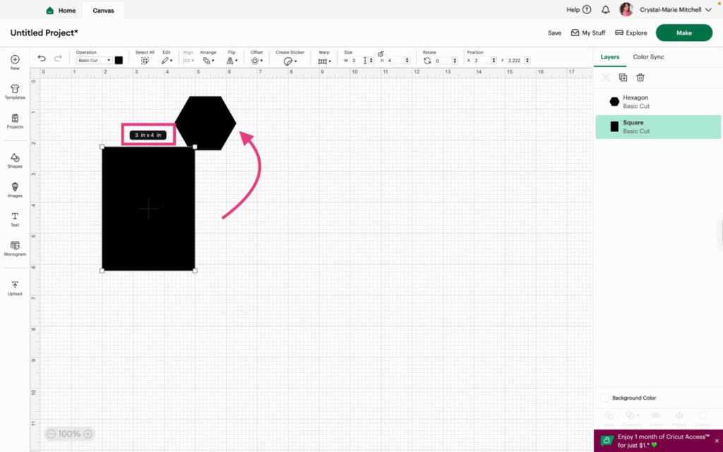The image size is (723, 452).
Task: Switch to the Layers tab
Action: [x=609, y=56]
